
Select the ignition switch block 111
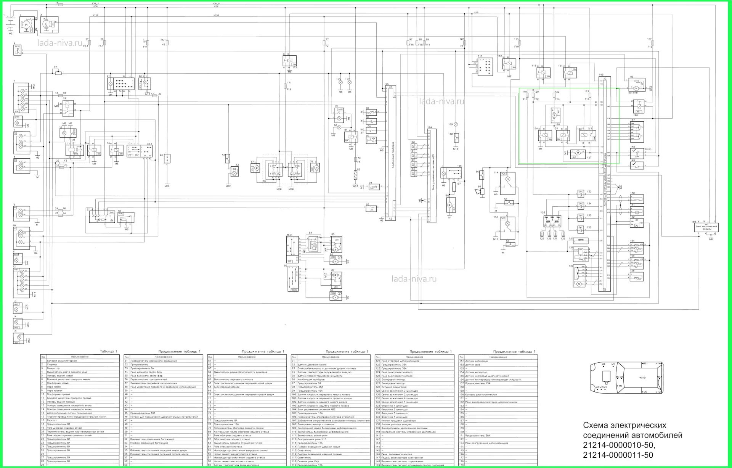pyautogui.click(x=485, y=66)
